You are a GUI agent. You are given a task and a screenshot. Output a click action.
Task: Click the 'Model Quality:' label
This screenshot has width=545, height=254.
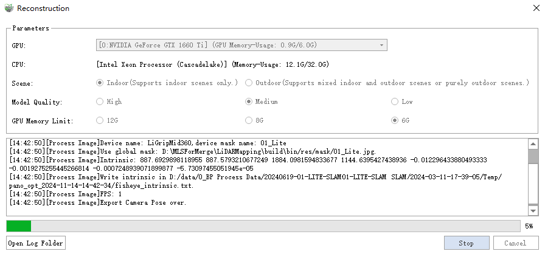(37, 102)
